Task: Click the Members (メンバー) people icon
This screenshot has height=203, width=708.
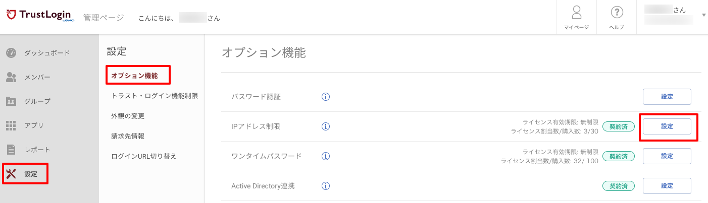Action: coord(12,77)
